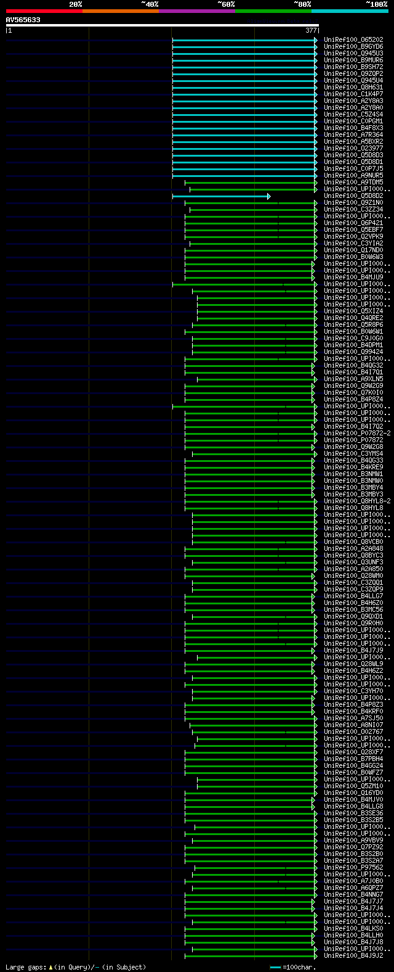
Task: Select the UniRef100_C1K4P7 label
Action: [x=353, y=94]
